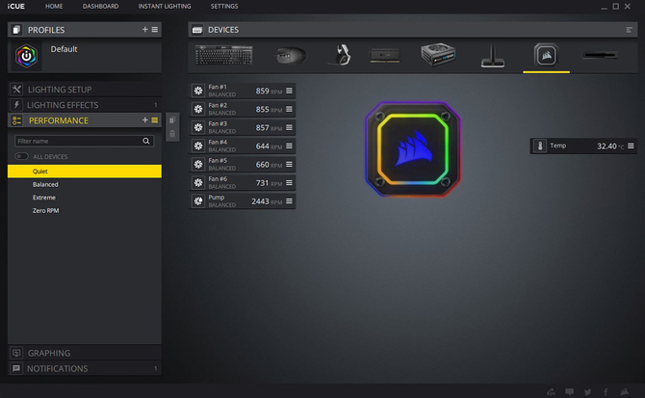Click the search magnifier icon
The width and height of the screenshot is (645, 398).
pos(146,141)
